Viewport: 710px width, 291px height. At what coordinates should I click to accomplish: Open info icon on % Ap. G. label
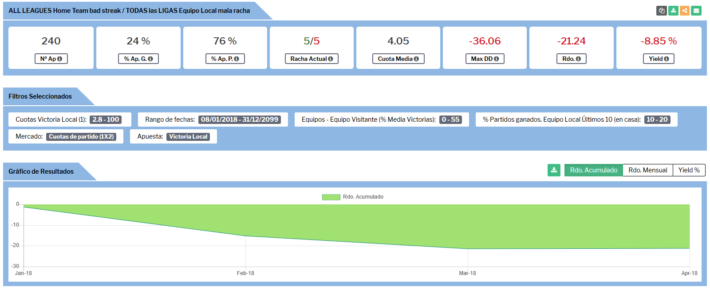[150, 59]
